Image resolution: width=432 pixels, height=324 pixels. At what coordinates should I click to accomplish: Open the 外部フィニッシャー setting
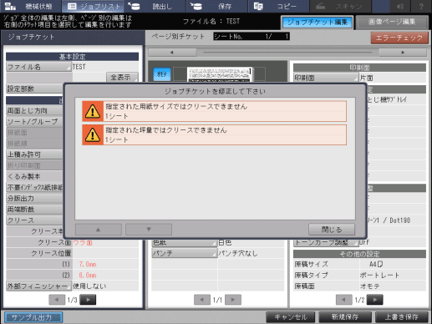tap(38, 286)
